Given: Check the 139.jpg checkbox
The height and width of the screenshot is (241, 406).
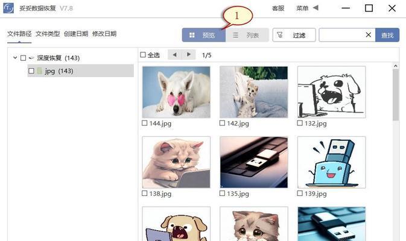Looking at the screenshot, I should tap(300, 193).
